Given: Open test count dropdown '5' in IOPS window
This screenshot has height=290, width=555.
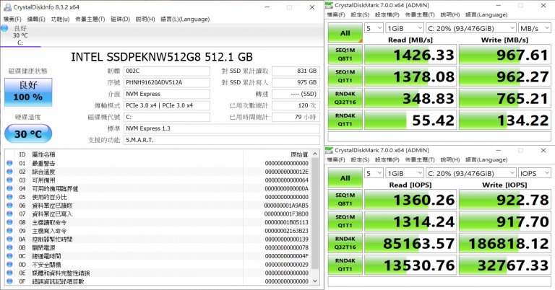Looking at the screenshot, I should 374,173.
